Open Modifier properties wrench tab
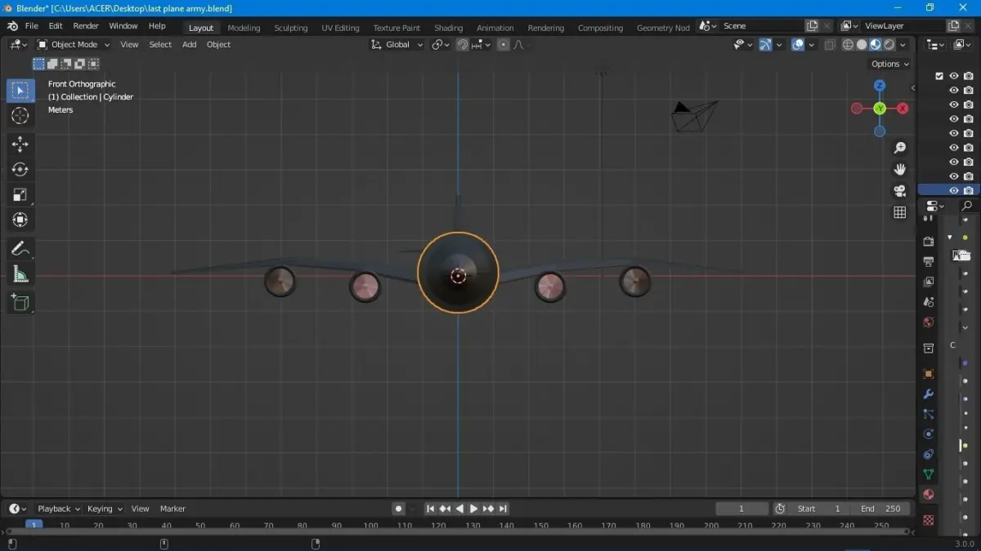The width and height of the screenshot is (981, 551). [929, 394]
